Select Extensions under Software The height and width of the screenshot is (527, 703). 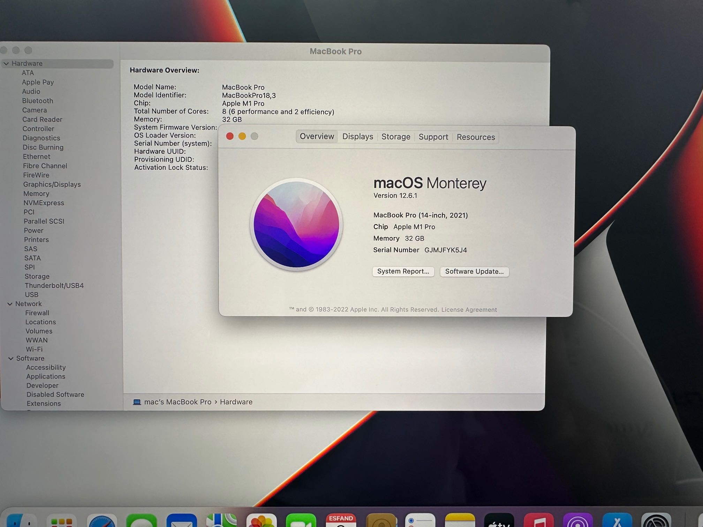click(x=44, y=404)
